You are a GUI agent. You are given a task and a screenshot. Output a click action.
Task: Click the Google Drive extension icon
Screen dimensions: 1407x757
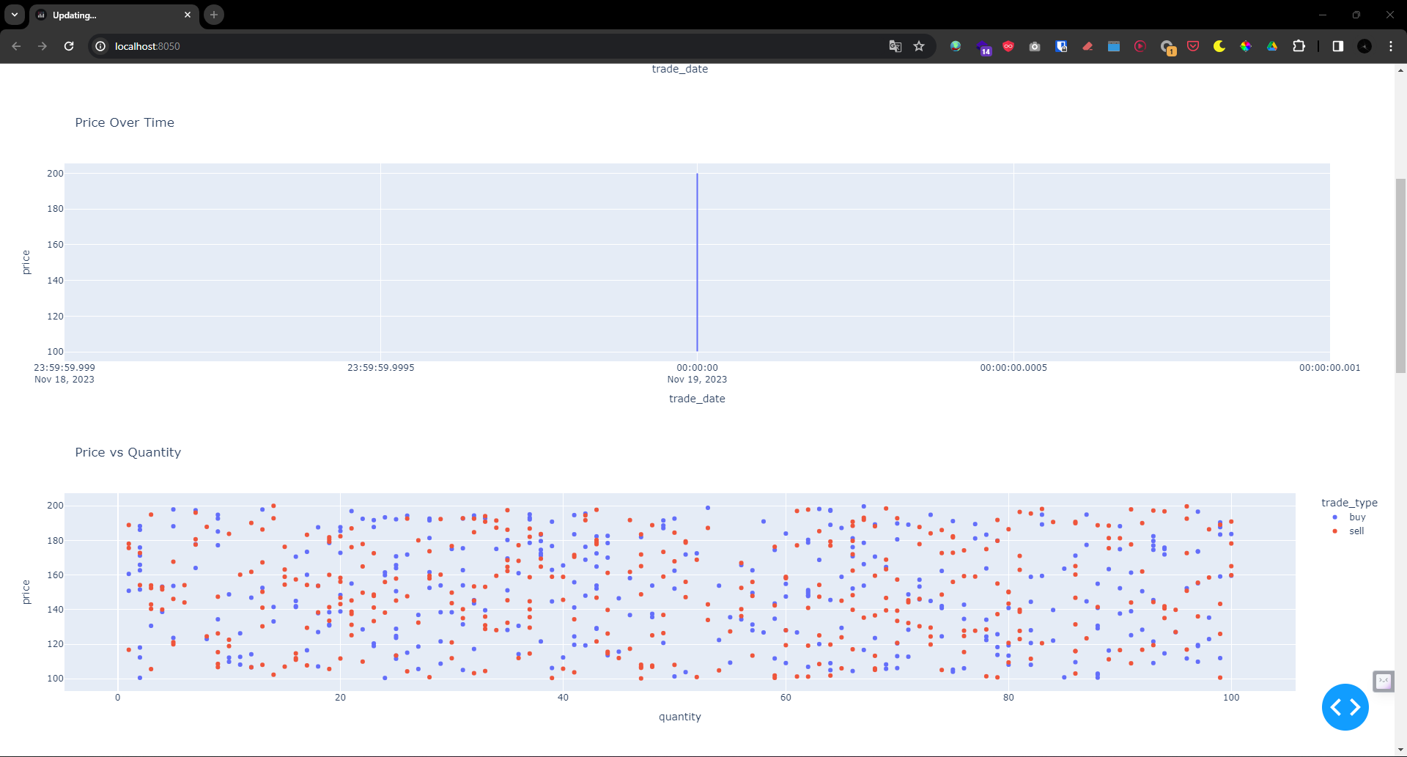(1272, 46)
